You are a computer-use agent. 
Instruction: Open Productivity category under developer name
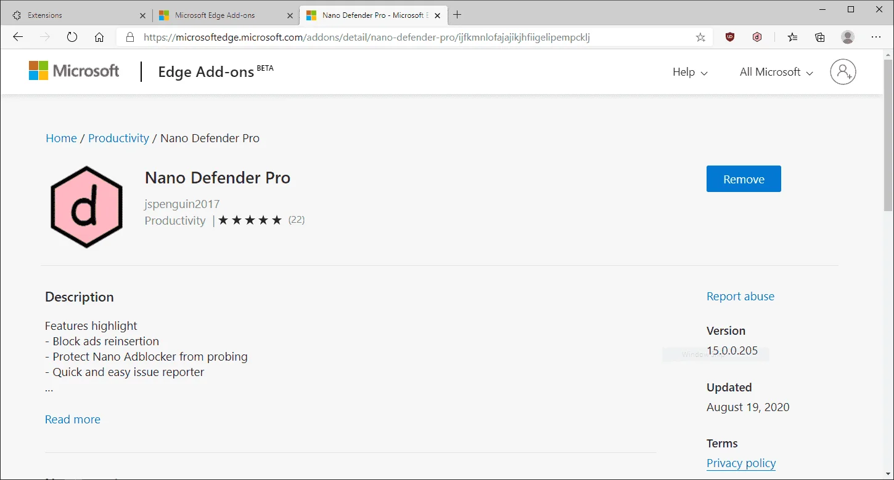click(x=175, y=220)
